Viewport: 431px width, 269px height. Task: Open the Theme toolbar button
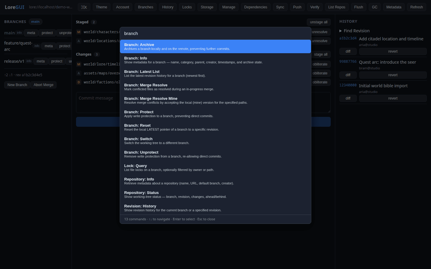pos(101,7)
